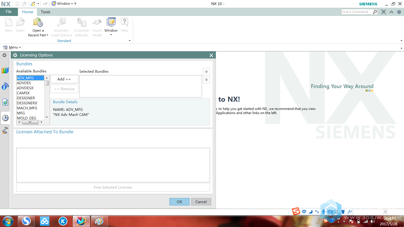The width and height of the screenshot is (404, 227).
Task: Open the History clock tab in resource bar
Action: [x=5, y=118]
